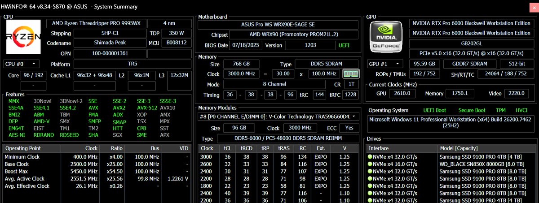Select the 1800 clock timing row
This screenshot has width=539, height=203.
[278, 186]
